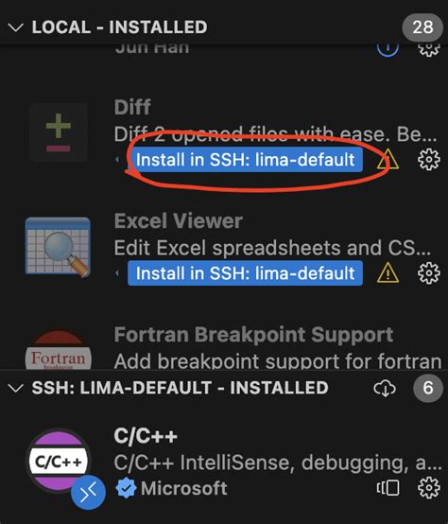Click the Microsoft verified publisher badge
This screenshot has width=448, height=524.
click(126, 488)
